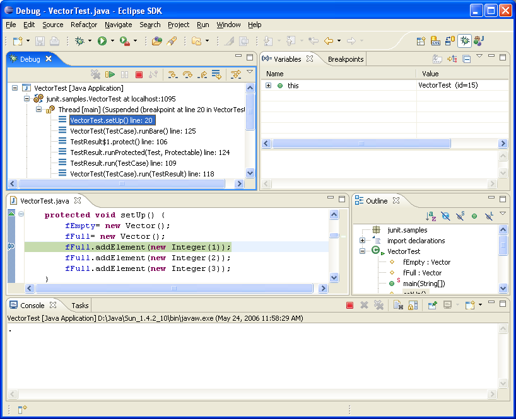The width and height of the screenshot is (516, 419).
Task: Click Collapse All in Variables view
Action: pos(466,59)
